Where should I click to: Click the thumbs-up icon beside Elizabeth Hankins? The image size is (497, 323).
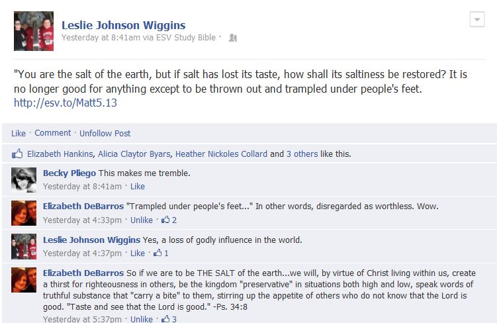click(17, 154)
